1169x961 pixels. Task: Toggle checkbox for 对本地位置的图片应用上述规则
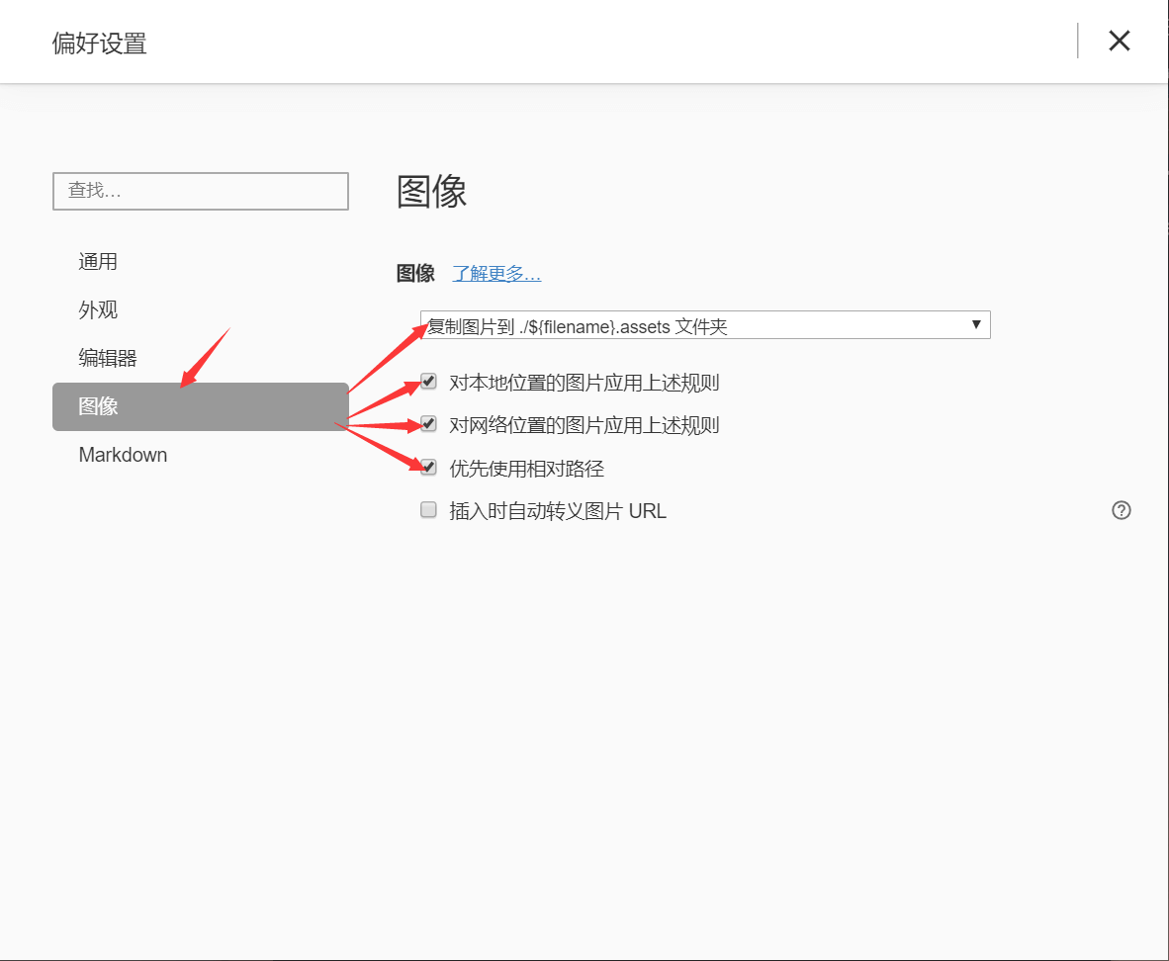[428, 382]
